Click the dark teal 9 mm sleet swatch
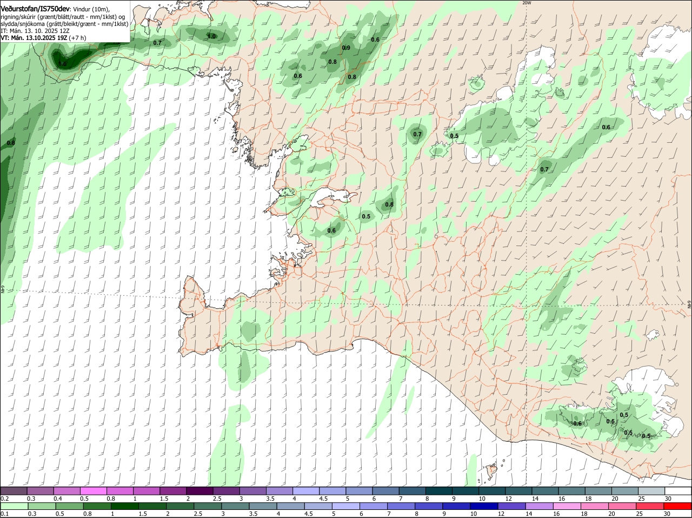 465,490
